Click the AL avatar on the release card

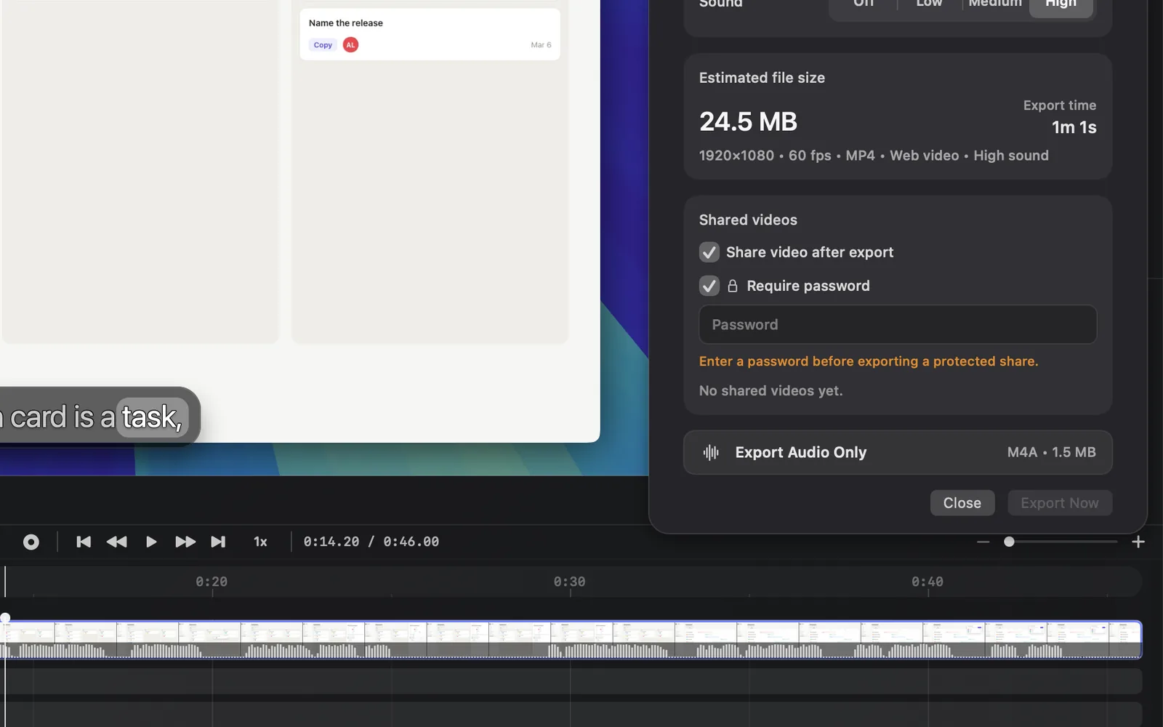click(x=350, y=45)
